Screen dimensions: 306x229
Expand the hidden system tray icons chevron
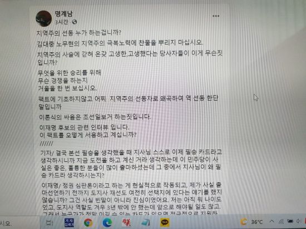[272, 221]
